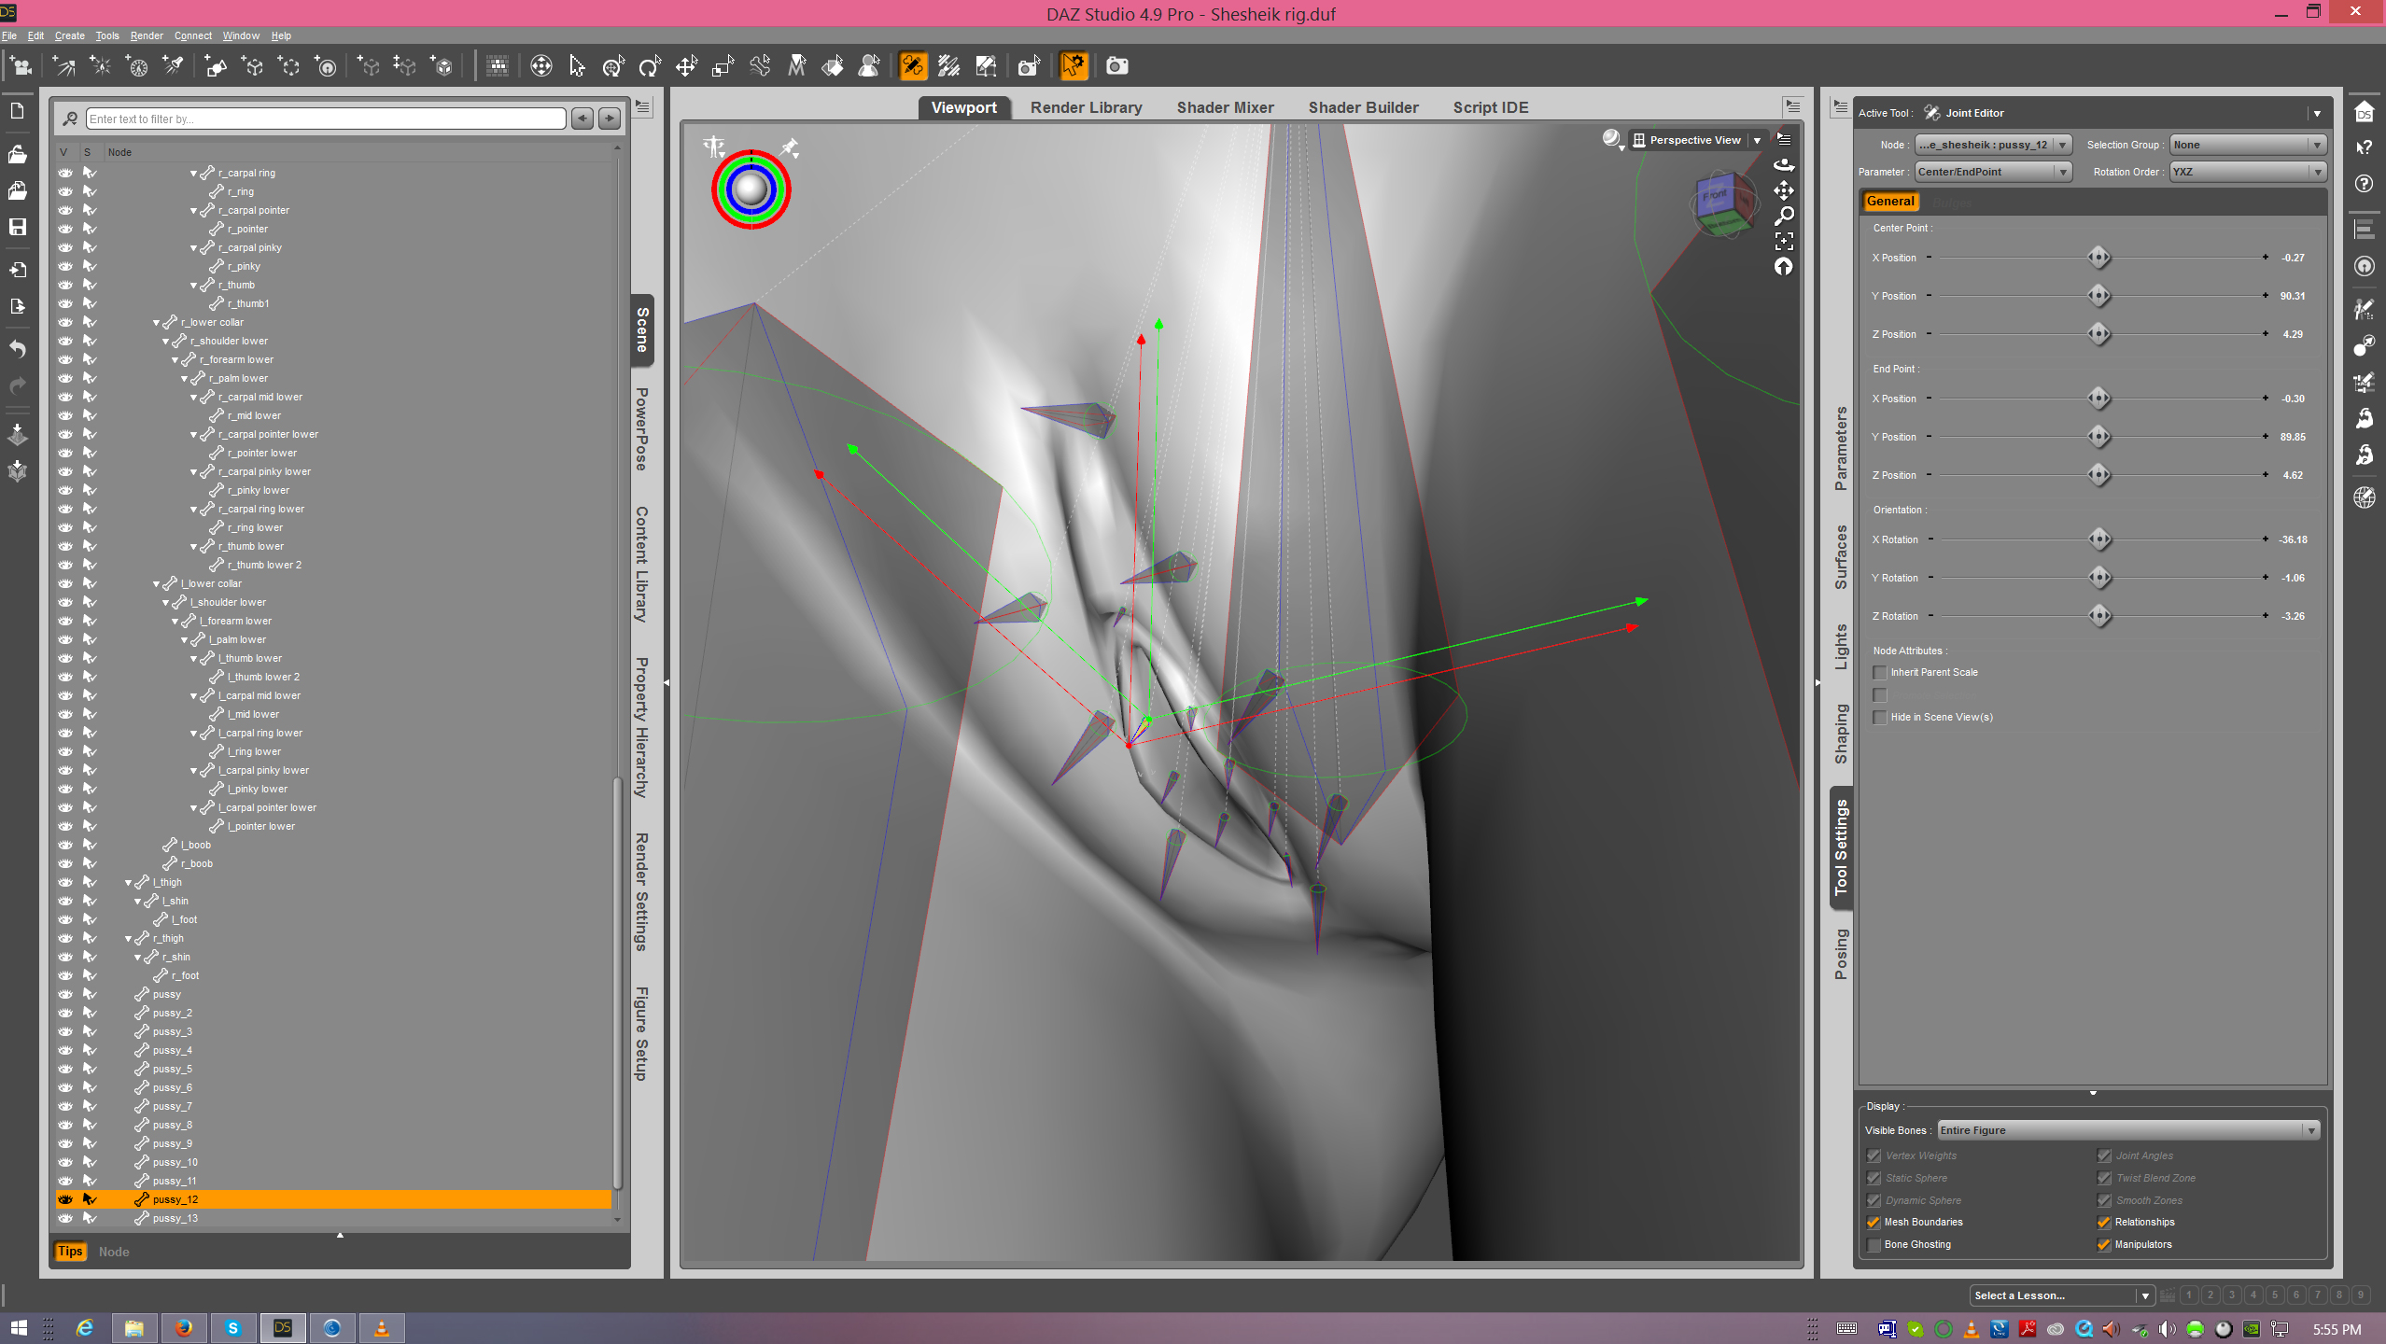Click the Render camera icon

[x=1116, y=66]
